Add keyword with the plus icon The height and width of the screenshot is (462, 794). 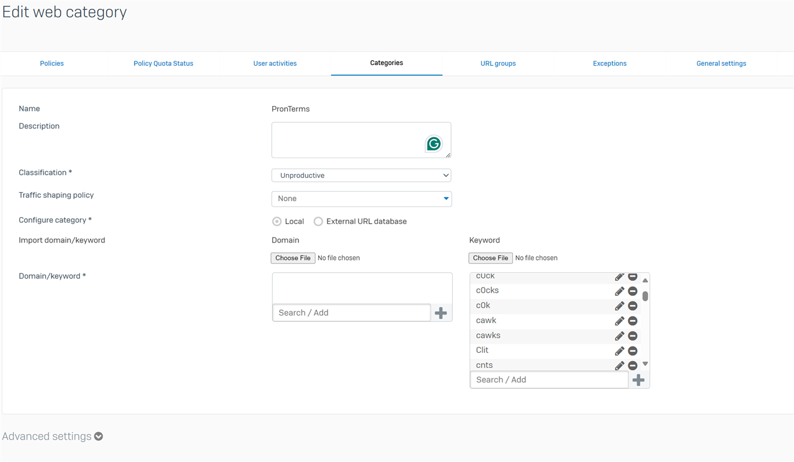(x=638, y=380)
